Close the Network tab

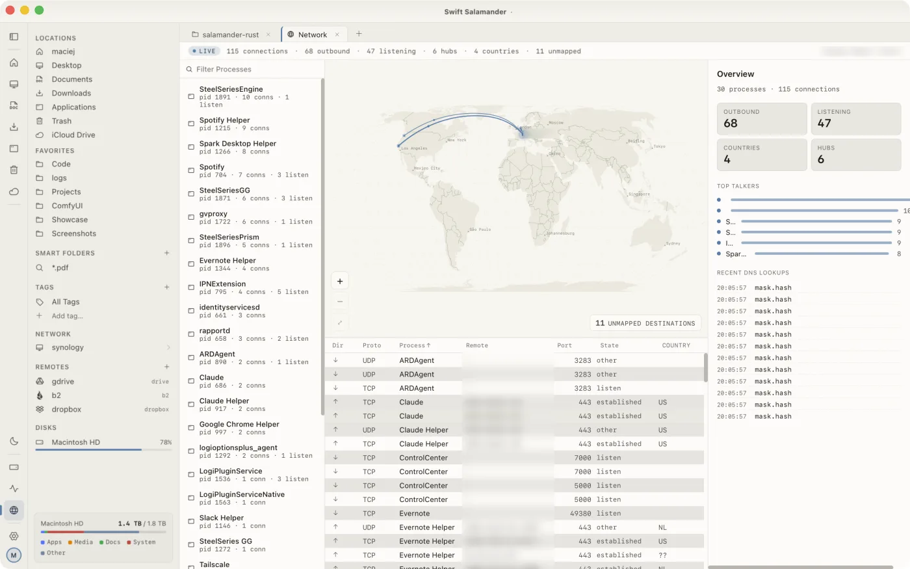[337, 34]
